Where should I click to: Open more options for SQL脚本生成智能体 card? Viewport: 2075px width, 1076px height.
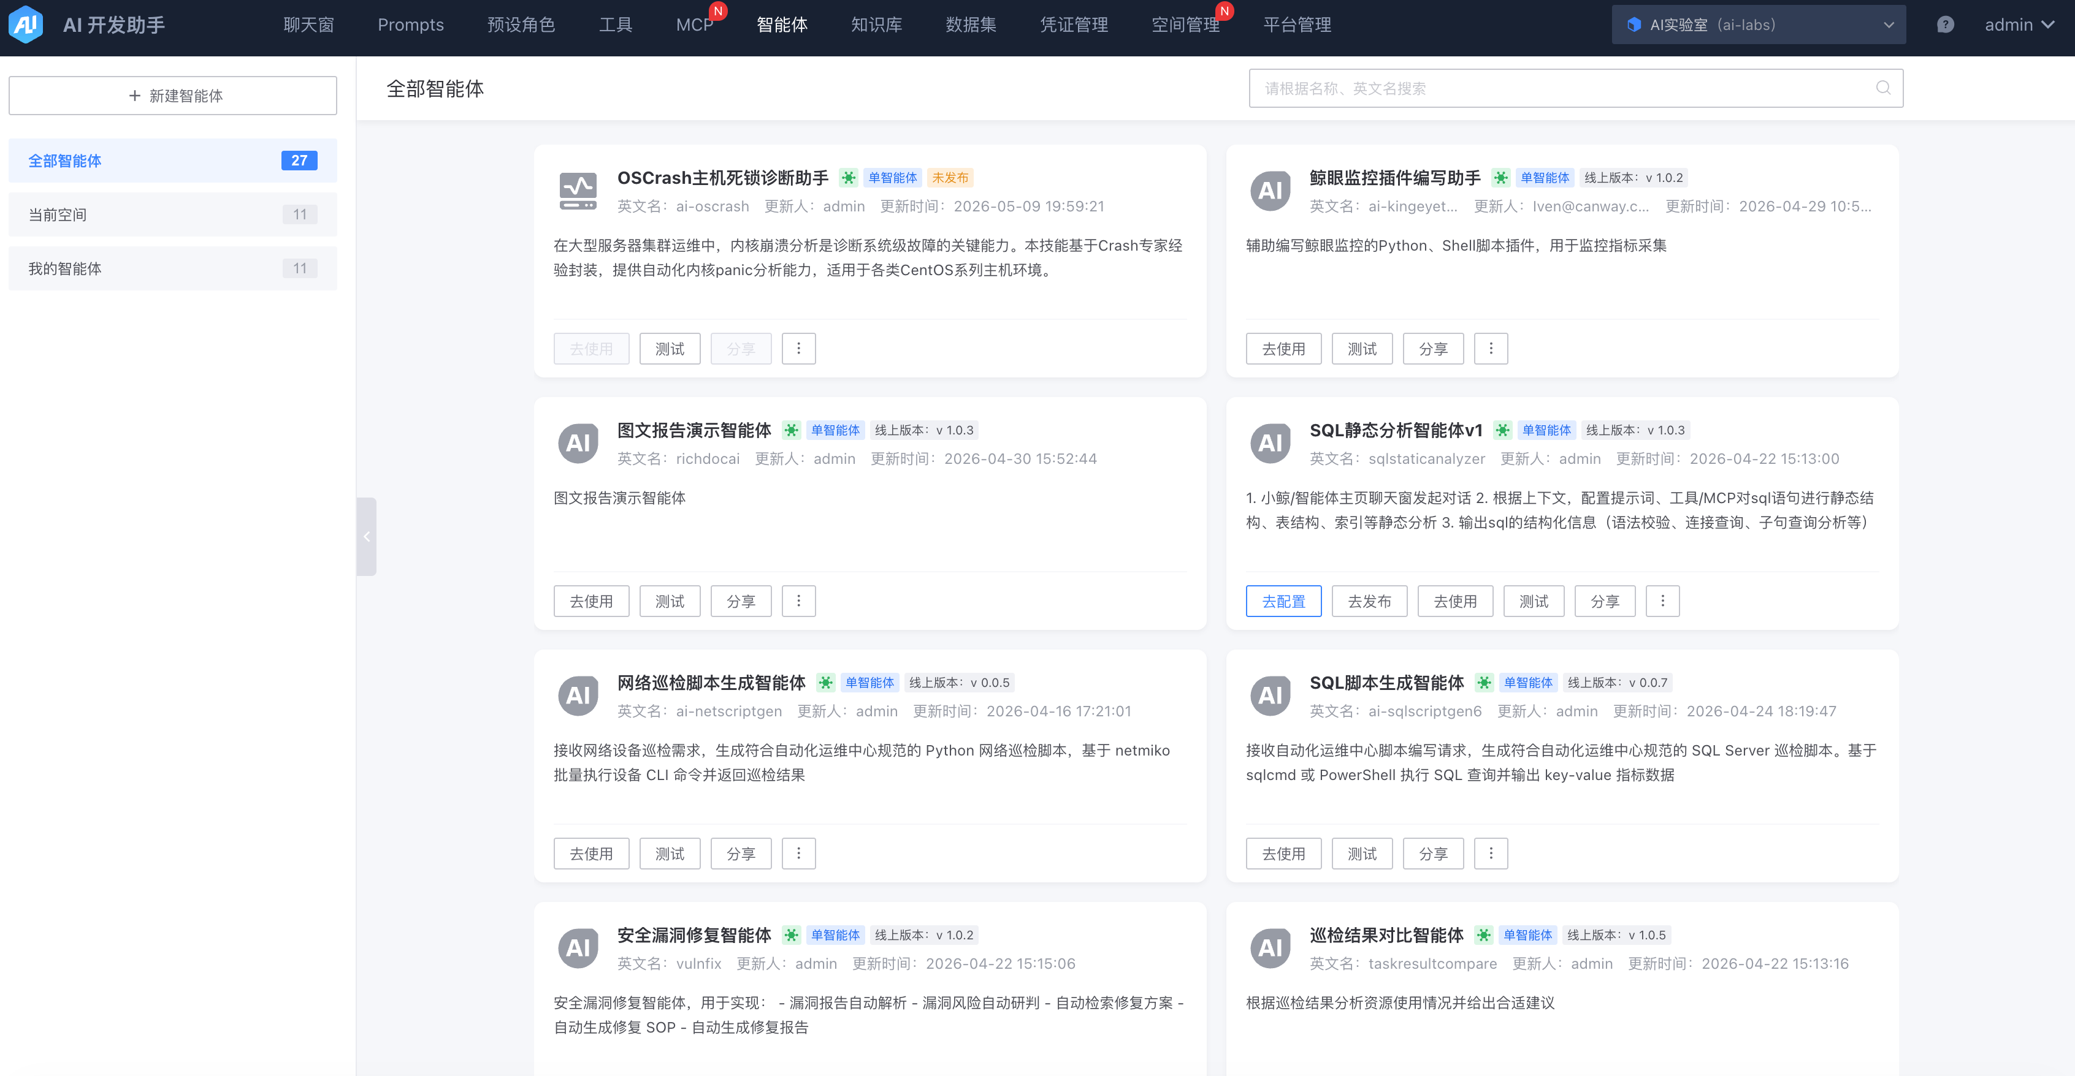(x=1491, y=854)
